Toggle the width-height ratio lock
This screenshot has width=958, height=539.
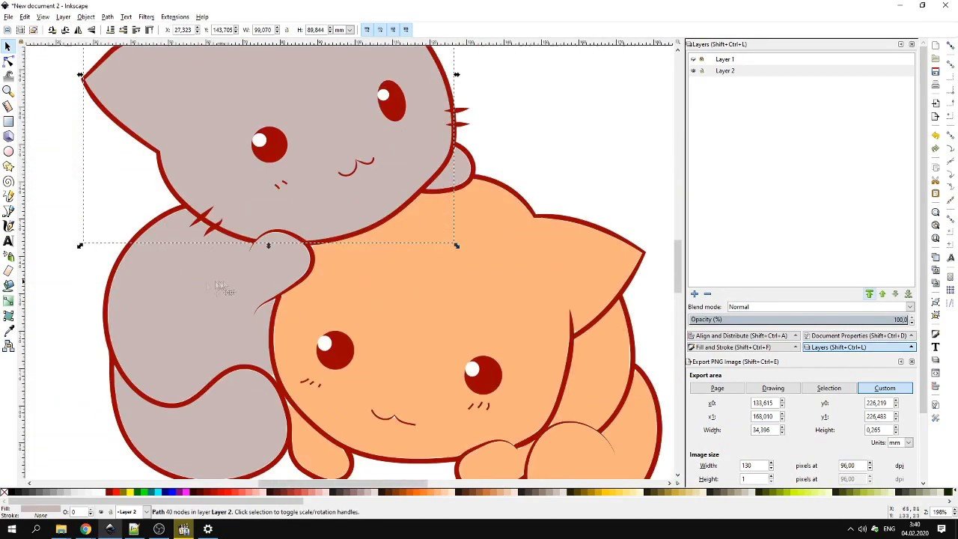(x=287, y=30)
